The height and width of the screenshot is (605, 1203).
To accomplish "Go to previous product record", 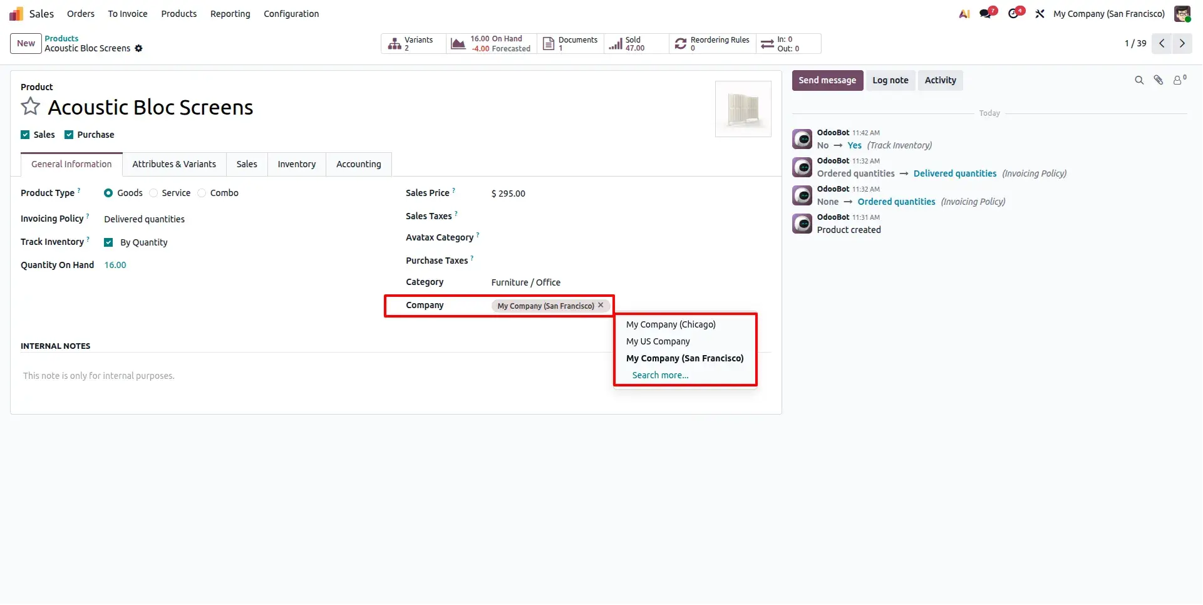I will coord(1162,43).
